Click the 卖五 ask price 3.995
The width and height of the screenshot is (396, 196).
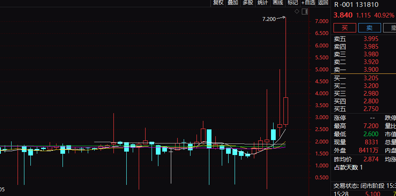click(371, 39)
